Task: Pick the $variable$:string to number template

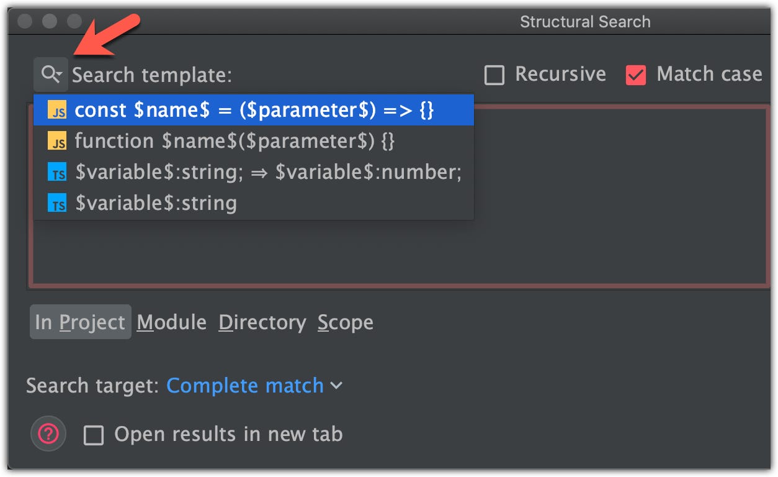Action: (x=268, y=173)
